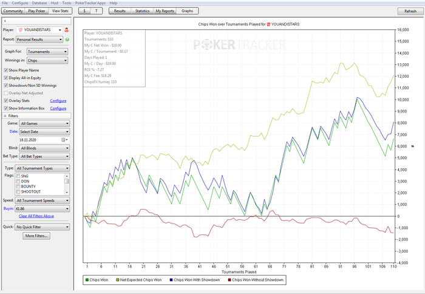This screenshot has height=294, width=425.
Task: Open the Player dropdown
Action: 39,30
